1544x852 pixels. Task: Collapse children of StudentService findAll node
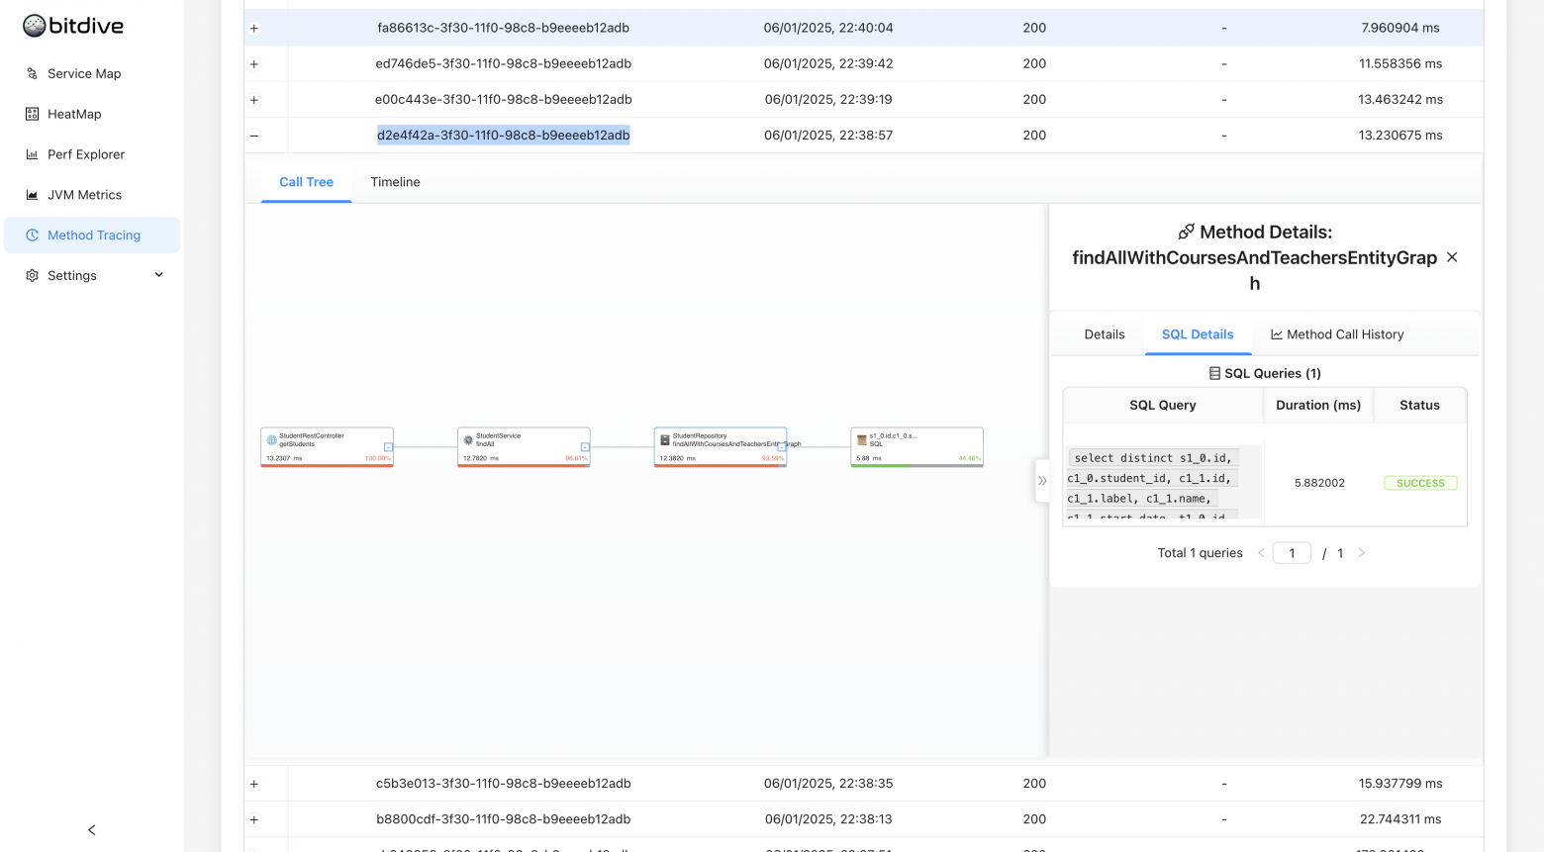[x=585, y=447]
